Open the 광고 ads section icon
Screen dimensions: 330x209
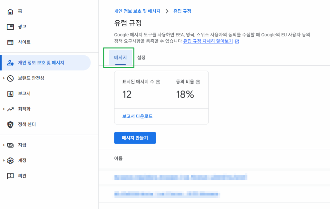(x=10, y=27)
